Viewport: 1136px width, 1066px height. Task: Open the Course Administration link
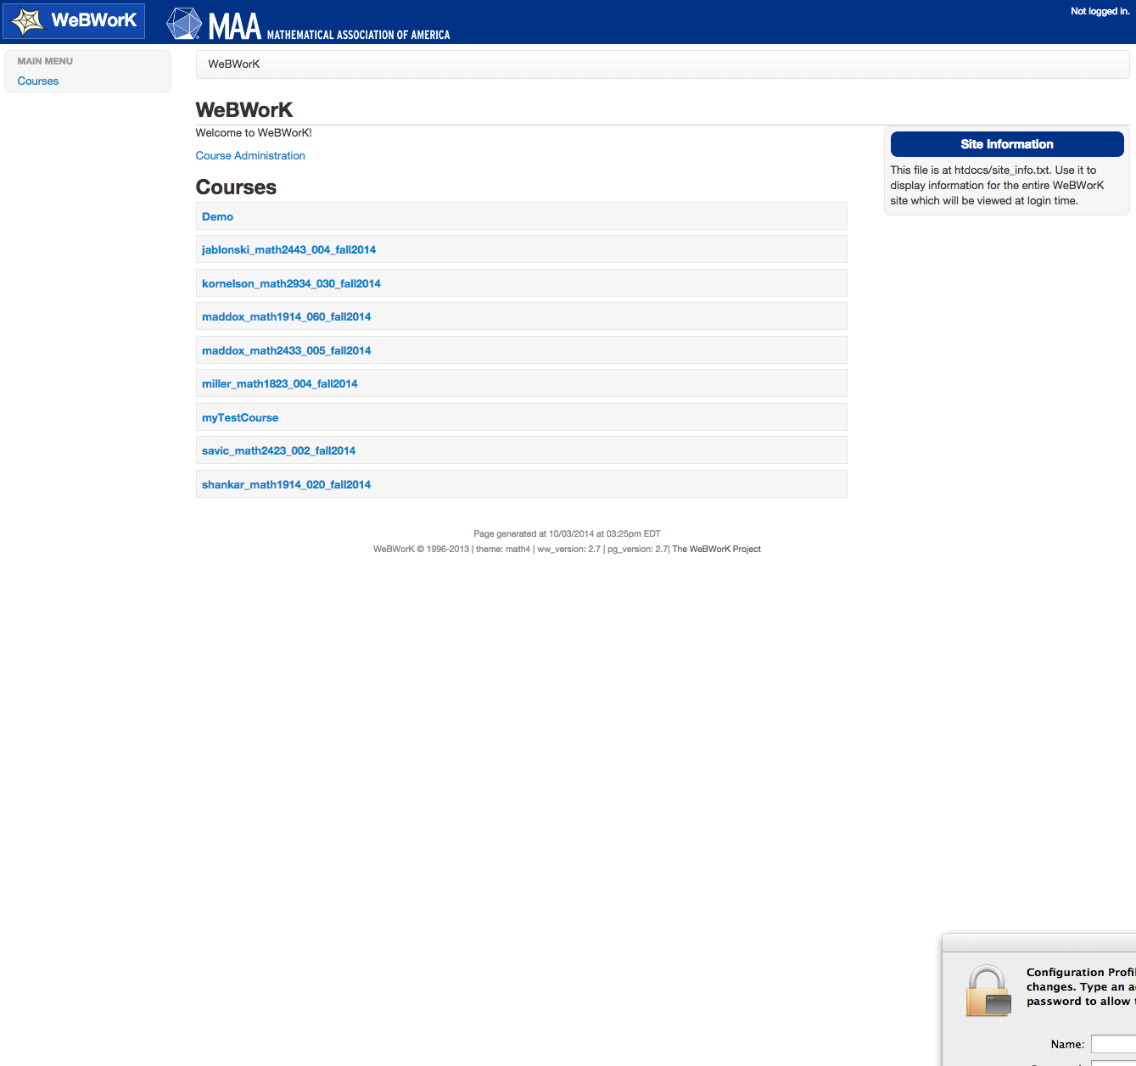coord(250,156)
